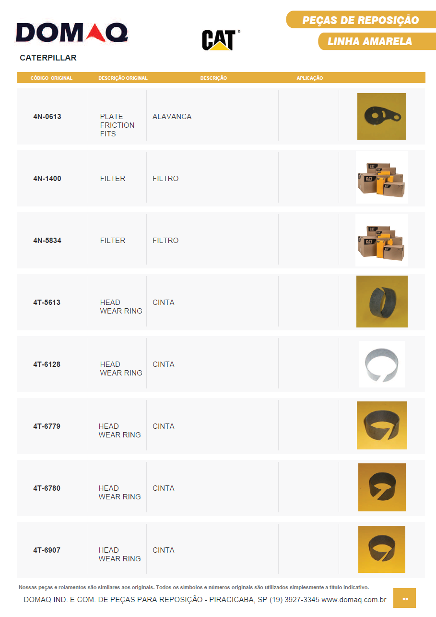Click the DOMAQ logo
436x617 pixels.
click(x=72, y=33)
